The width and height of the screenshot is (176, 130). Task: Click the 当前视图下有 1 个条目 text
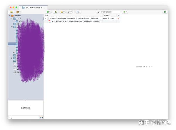[x=144, y=67]
